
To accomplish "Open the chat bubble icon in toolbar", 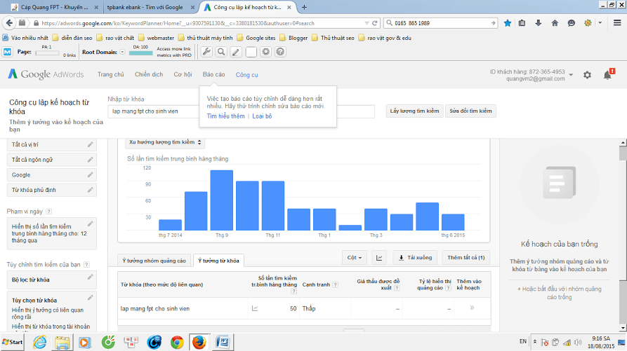I will 572,23.
